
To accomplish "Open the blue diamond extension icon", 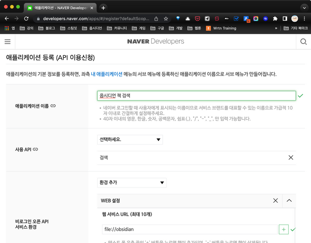I will point(178,18).
